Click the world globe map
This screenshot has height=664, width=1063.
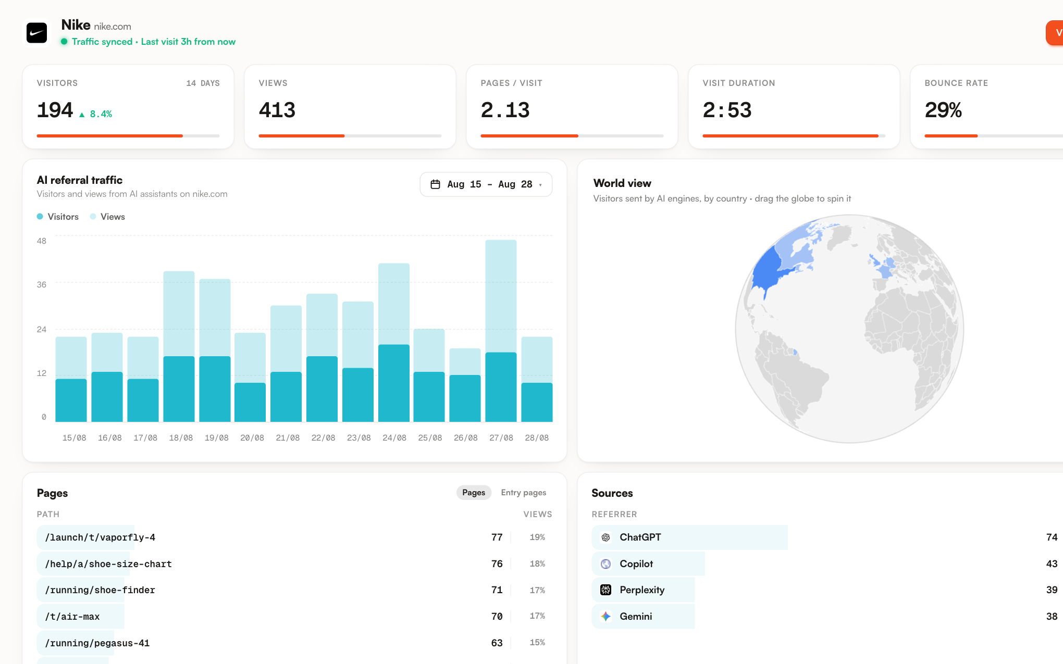click(849, 329)
